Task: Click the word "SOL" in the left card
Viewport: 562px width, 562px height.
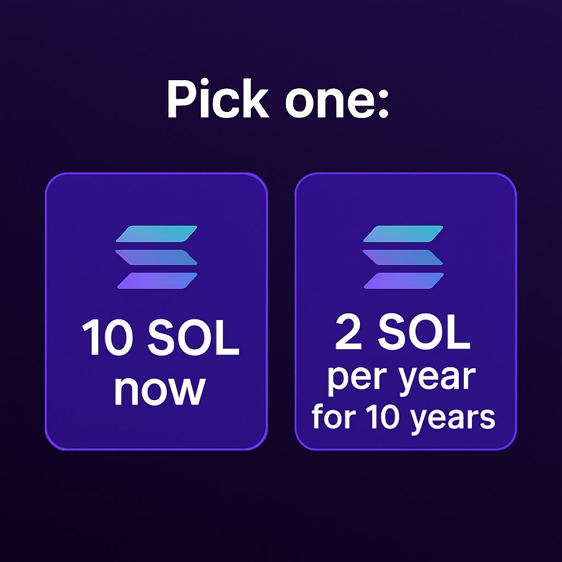Action: tap(194, 338)
